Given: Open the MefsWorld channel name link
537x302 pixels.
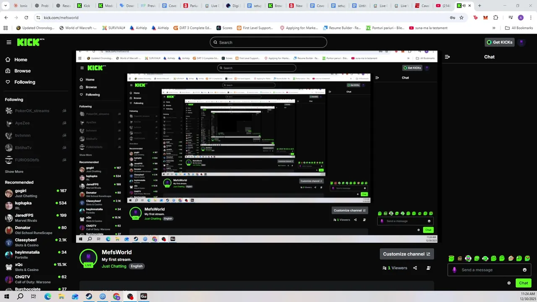Looking at the screenshot, I should point(117,252).
